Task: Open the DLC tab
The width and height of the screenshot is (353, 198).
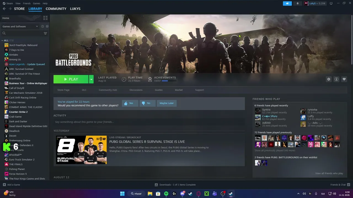Action: click(84, 90)
